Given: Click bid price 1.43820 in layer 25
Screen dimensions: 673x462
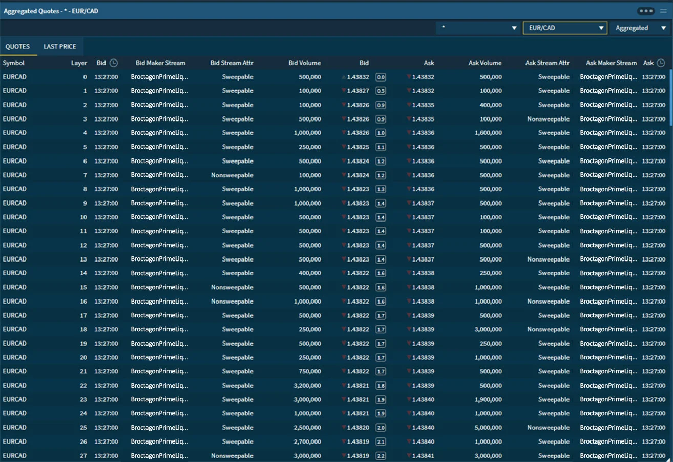Looking at the screenshot, I should point(358,428).
